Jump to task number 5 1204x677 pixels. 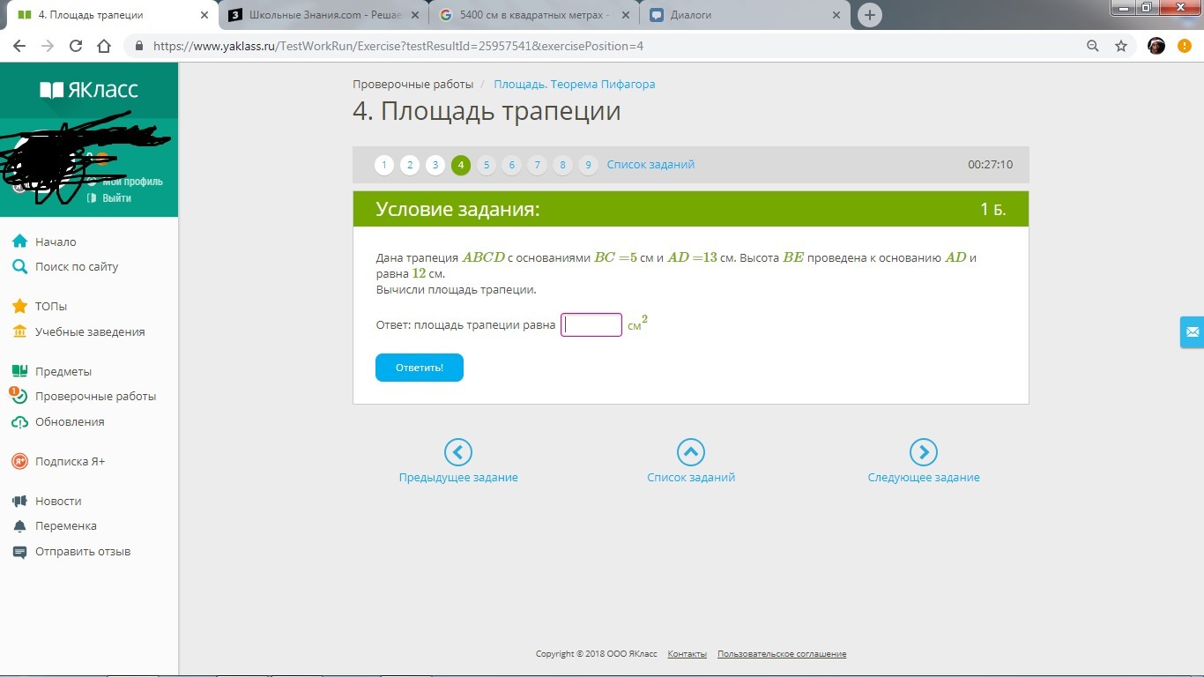pyautogui.click(x=486, y=165)
